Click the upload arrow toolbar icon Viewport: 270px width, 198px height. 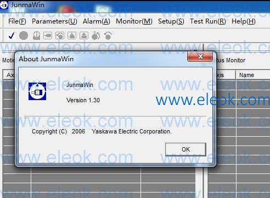tap(84, 36)
